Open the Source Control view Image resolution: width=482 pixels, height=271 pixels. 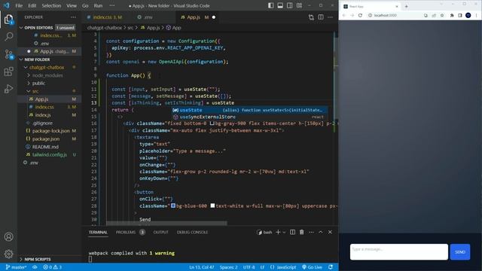point(8,54)
